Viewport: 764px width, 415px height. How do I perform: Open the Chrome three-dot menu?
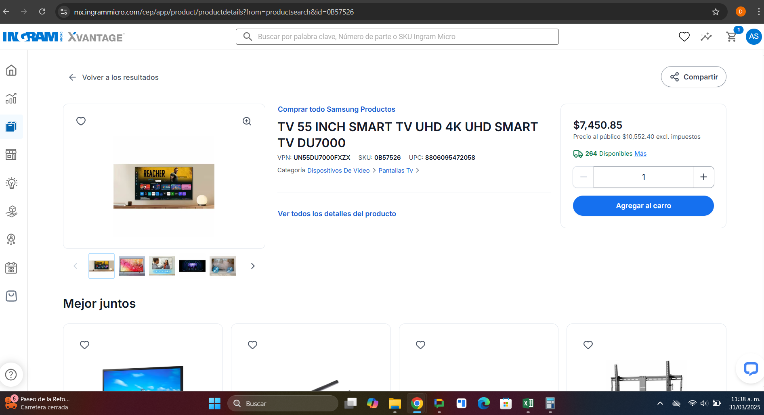coord(759,12)
